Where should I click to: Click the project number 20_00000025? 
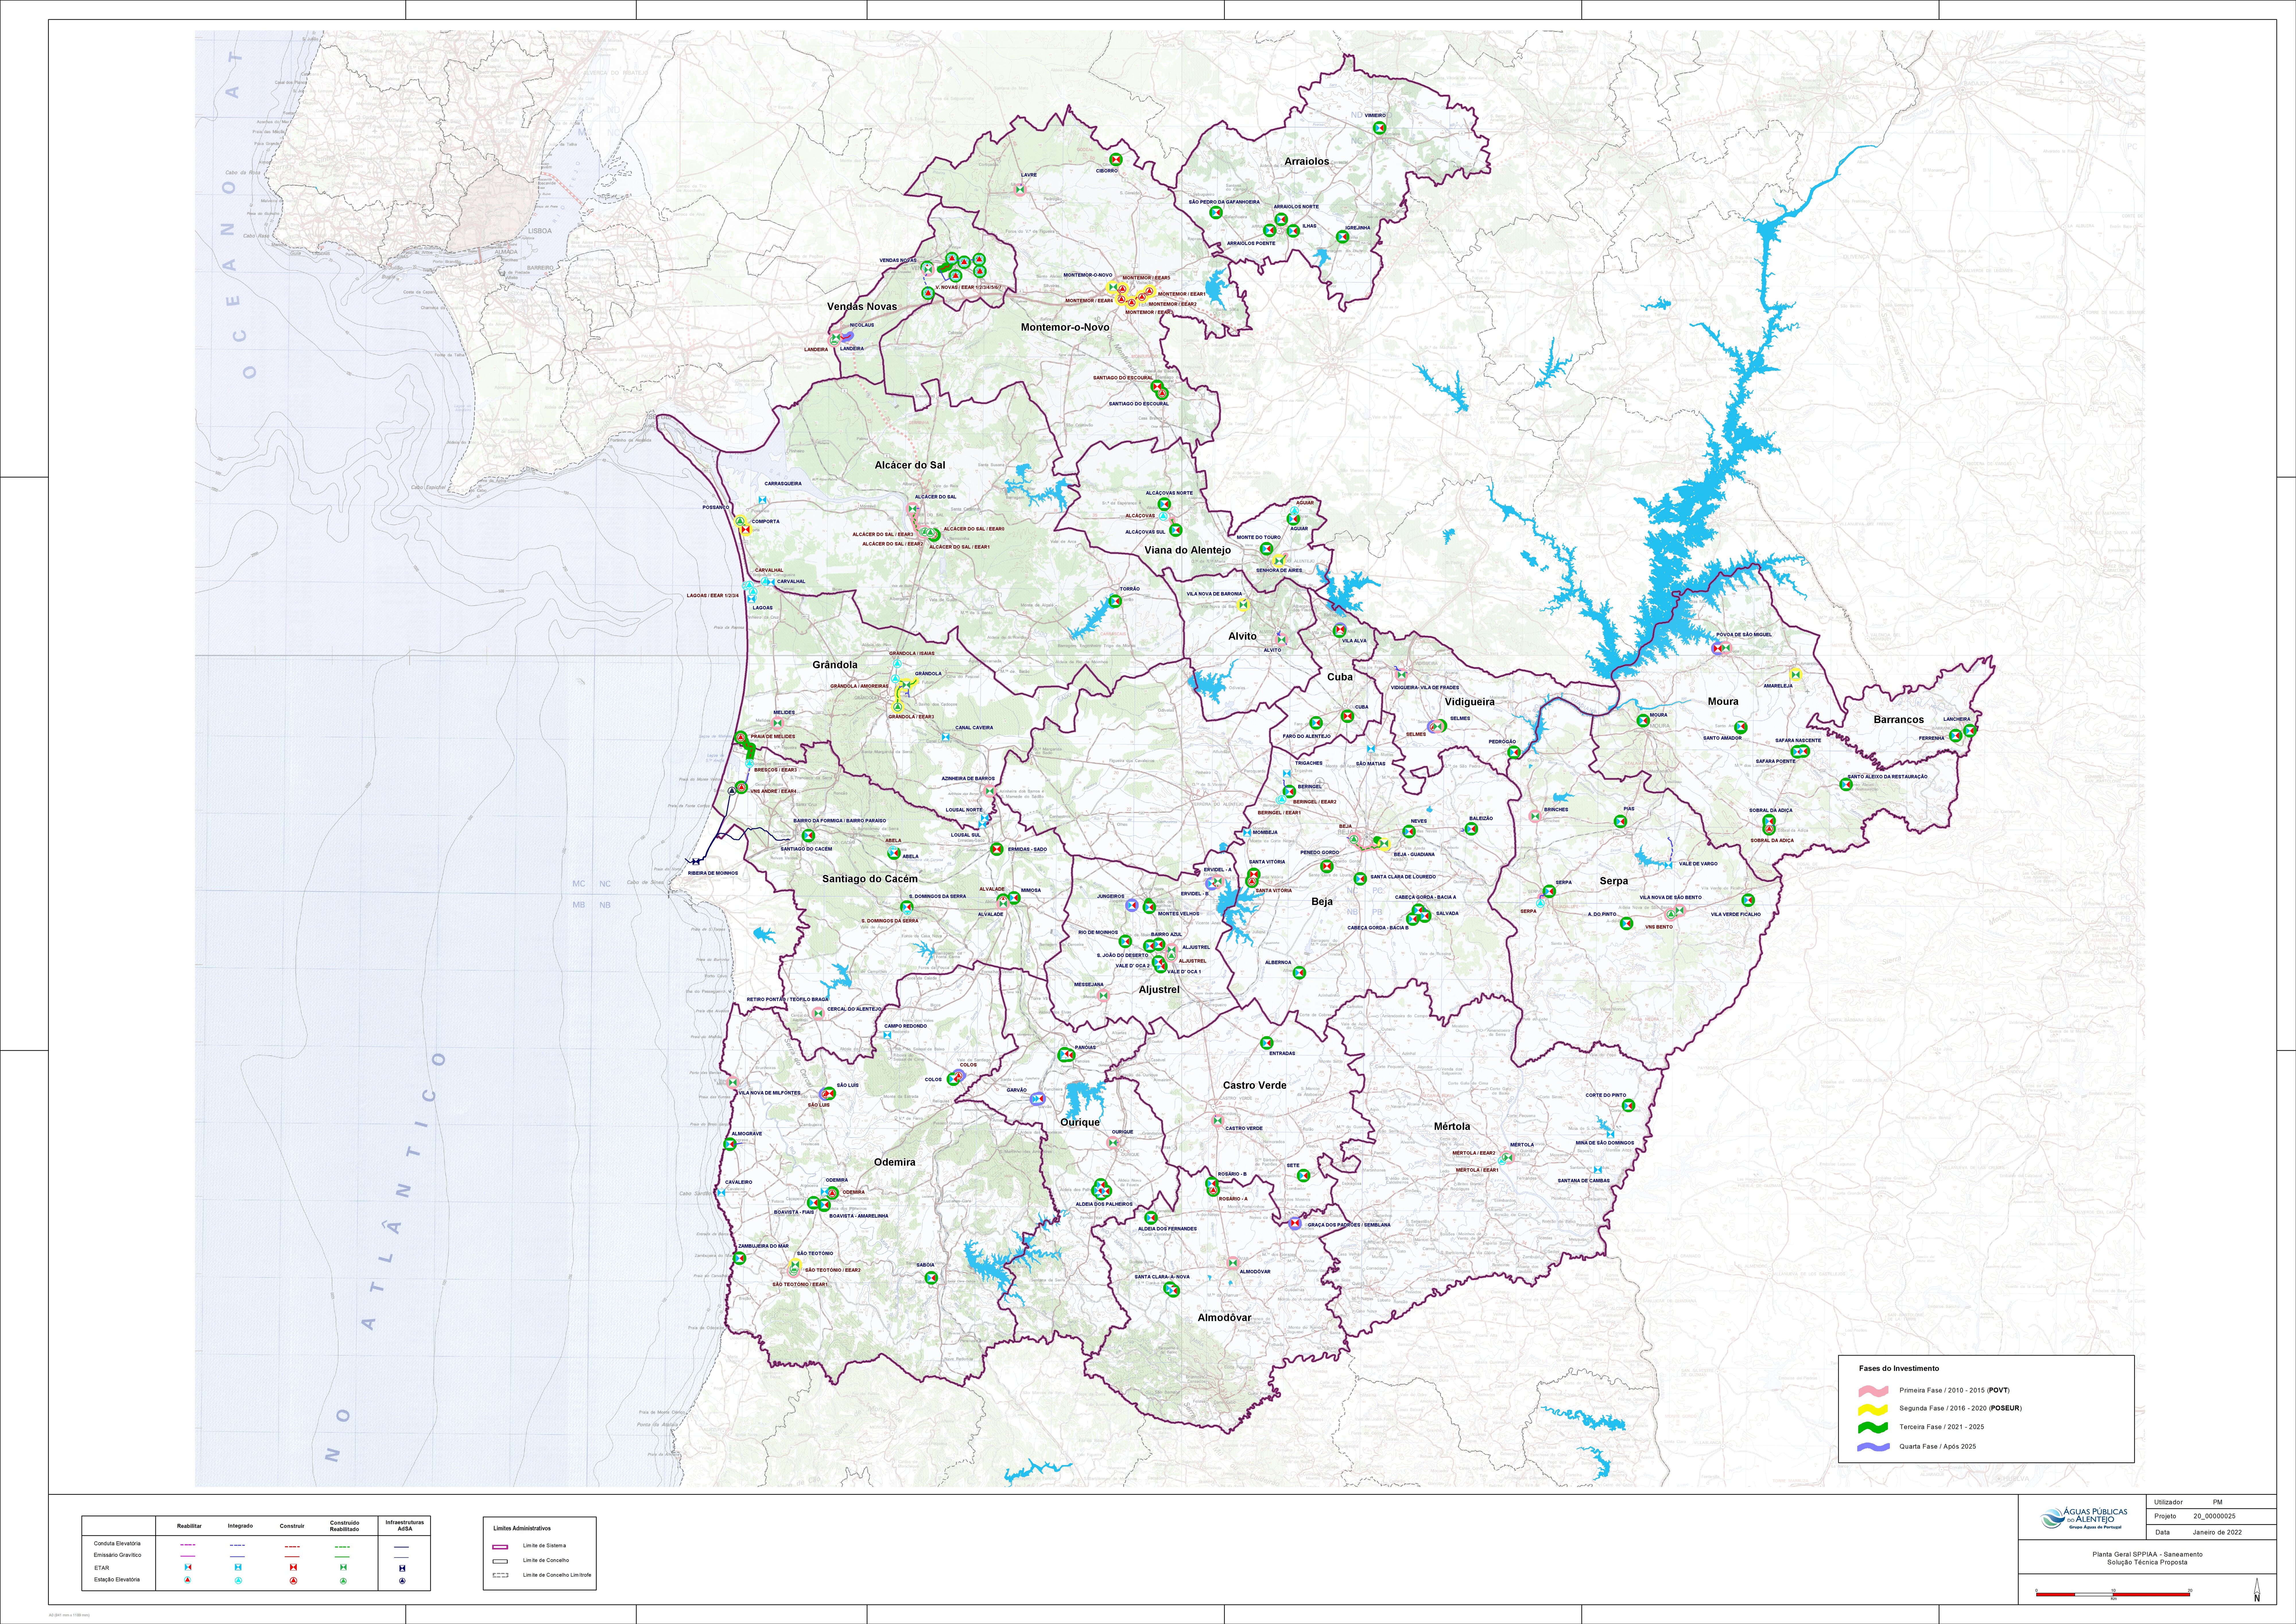click(2215, 1516)
